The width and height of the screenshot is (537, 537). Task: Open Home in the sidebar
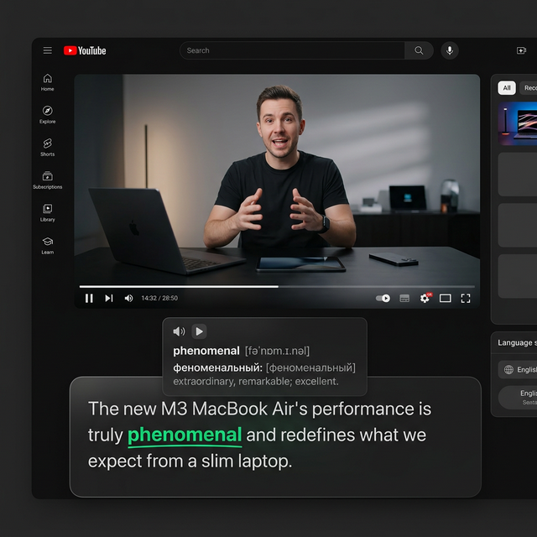[48, 82]
